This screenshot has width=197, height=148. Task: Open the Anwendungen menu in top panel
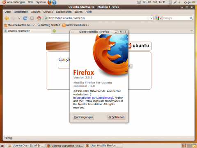coord(16,2)
